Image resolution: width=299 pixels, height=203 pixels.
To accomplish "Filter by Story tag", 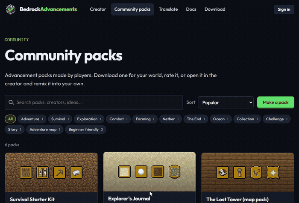I will tap(15, 130).
